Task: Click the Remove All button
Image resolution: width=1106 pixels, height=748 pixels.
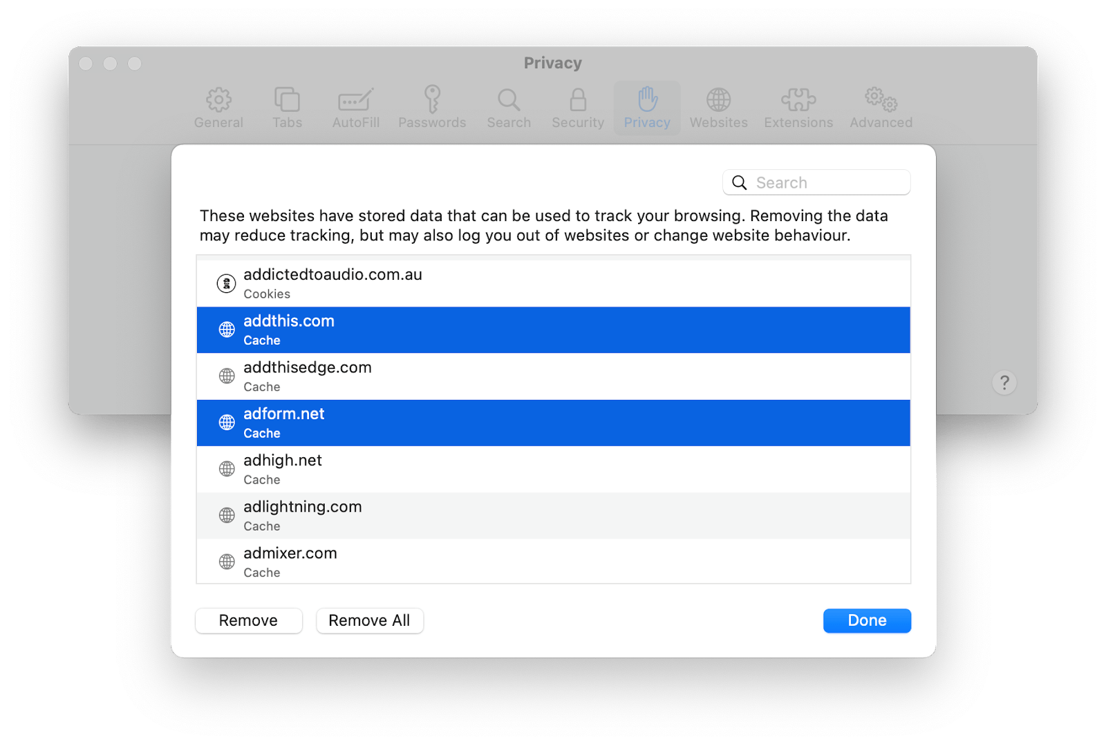Action: [370, 620]
